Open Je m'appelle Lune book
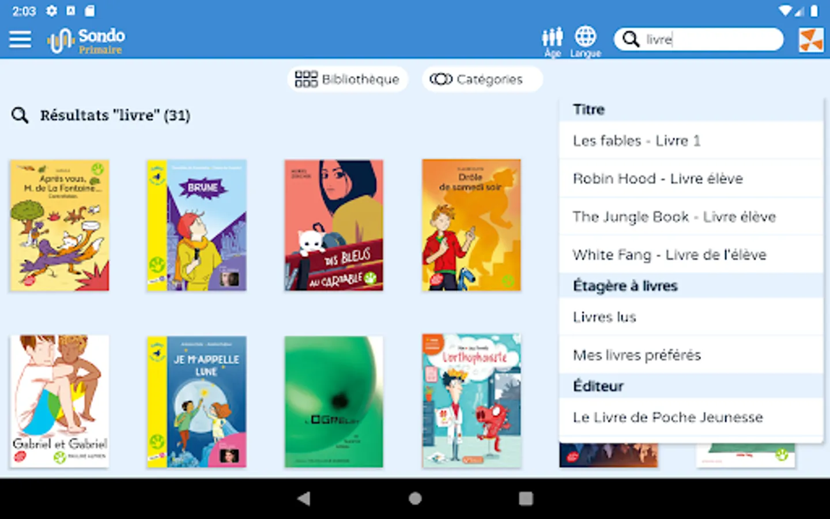Image resolution: width=830 pixels, height=519 pixels. coord(197,401)
